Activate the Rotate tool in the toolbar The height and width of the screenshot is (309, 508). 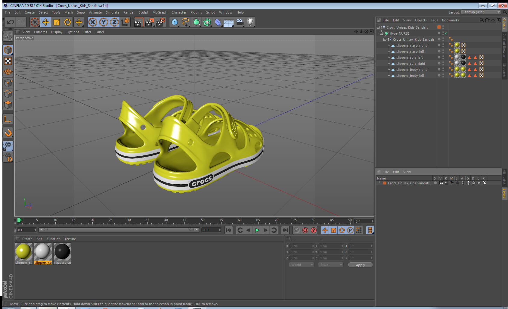[x=68, y=22]
